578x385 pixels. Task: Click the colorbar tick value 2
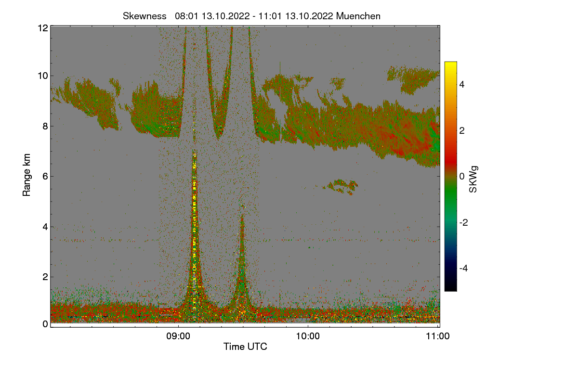coord(461,130)
